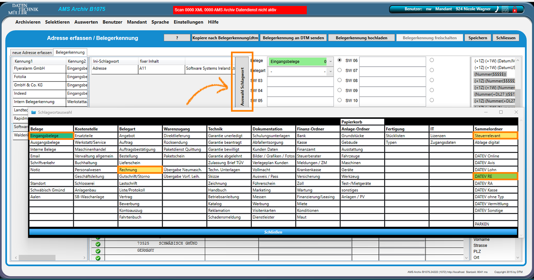This screenshot has height=280, width=534.
Task: Click the Datentechnik Müller logo
Action: click(23, 9)
